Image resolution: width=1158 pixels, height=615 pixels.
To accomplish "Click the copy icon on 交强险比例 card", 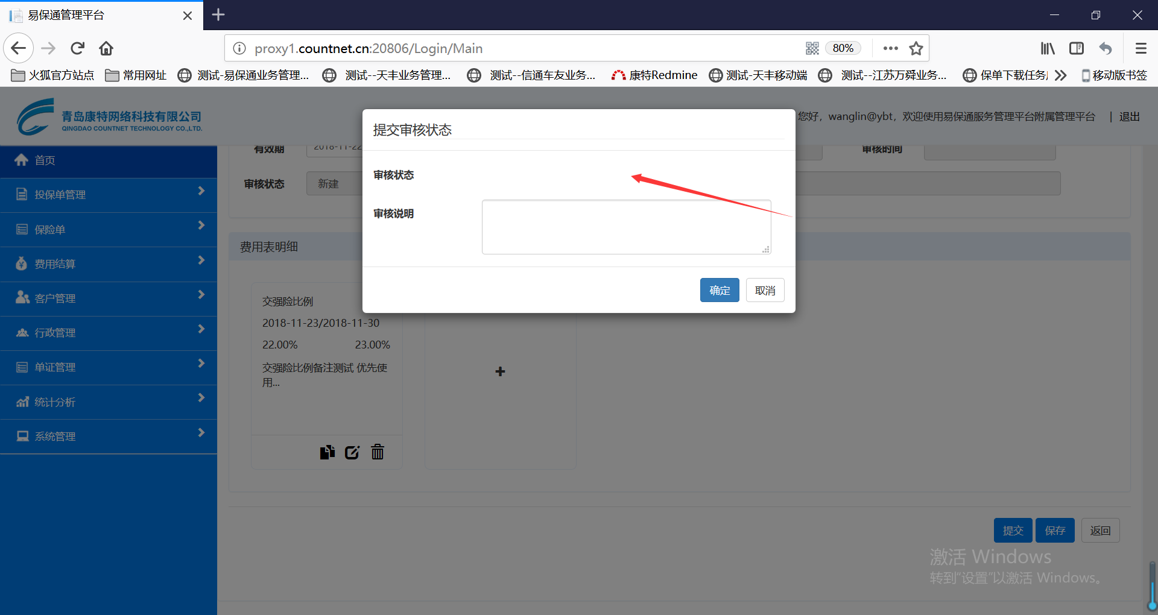I will click(327, 452).
